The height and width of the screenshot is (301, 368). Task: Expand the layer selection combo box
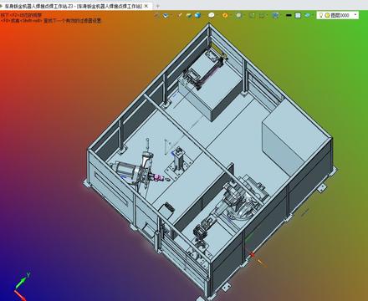point(338,15)
